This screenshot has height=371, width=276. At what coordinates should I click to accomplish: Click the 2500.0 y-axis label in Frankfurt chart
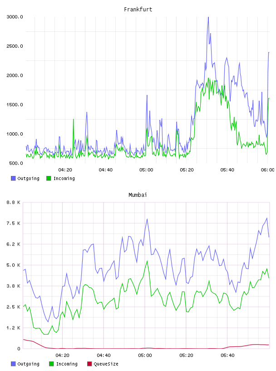[15, 46]
